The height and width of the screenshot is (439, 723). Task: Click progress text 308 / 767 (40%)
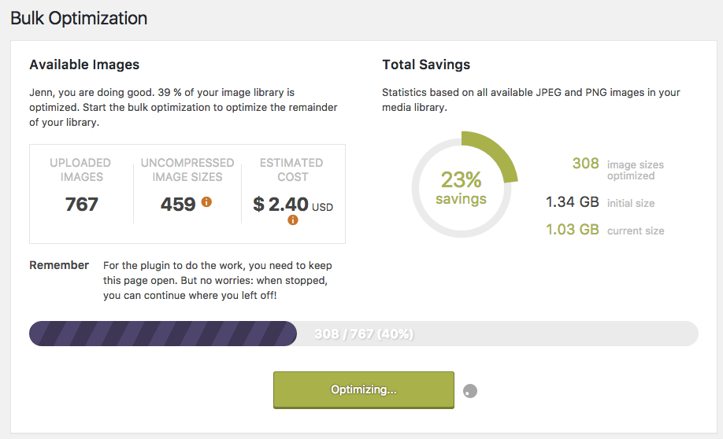pyautogui.click(x=364, y=334)
